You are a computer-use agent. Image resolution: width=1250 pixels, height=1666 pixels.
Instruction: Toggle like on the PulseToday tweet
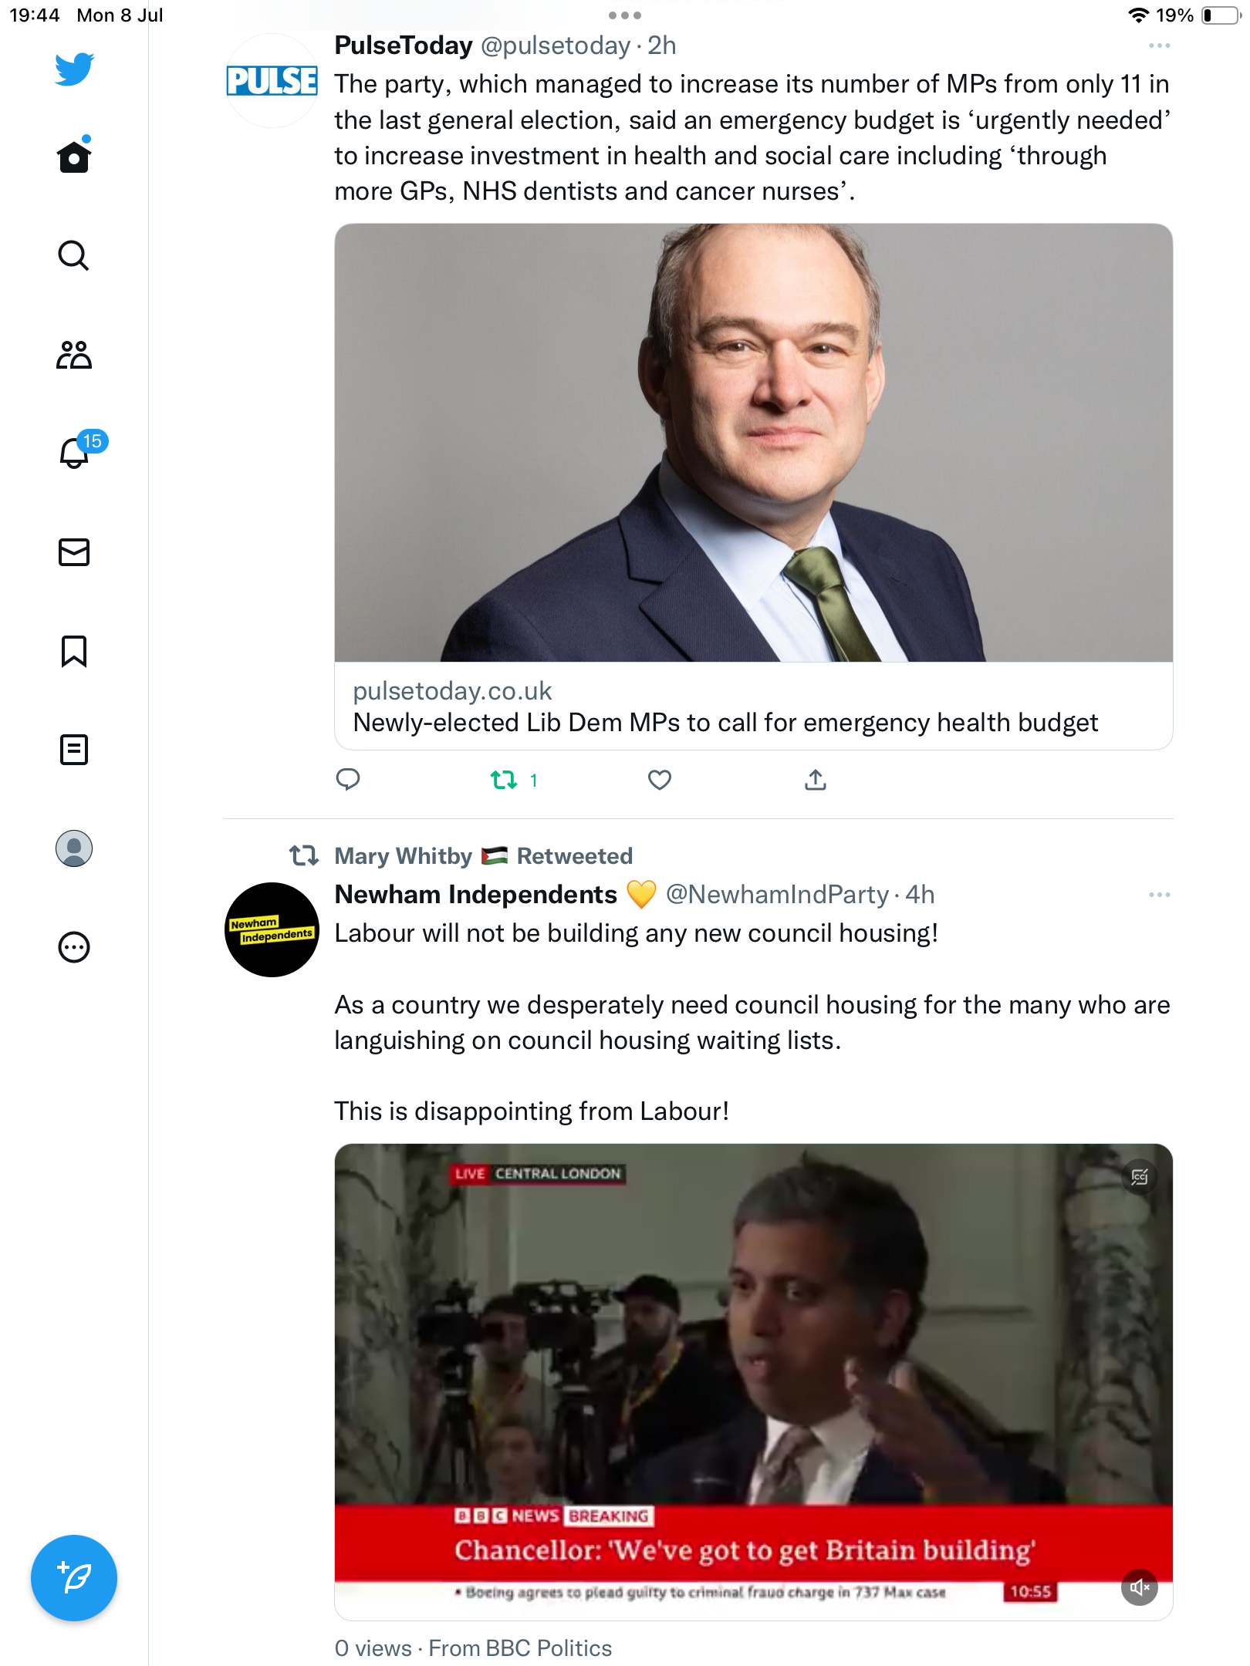point(660,781)
